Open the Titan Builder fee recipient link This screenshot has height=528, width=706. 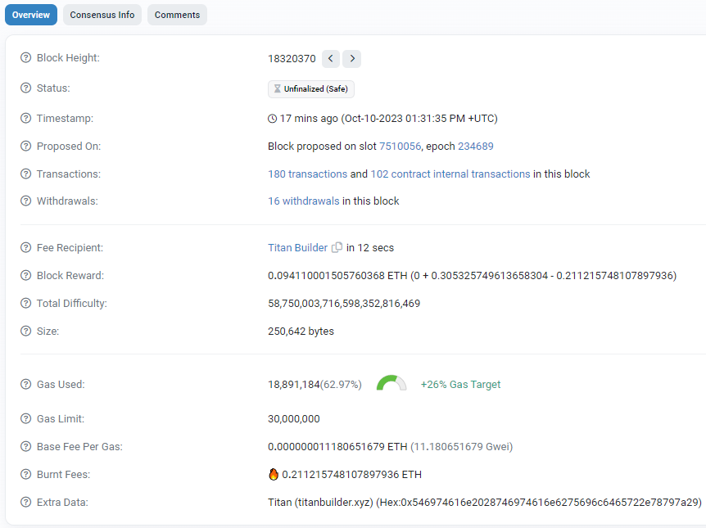297,247
